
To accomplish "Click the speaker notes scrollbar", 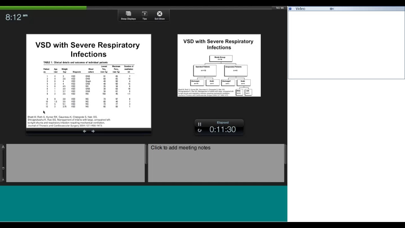I will pos(146,155).
